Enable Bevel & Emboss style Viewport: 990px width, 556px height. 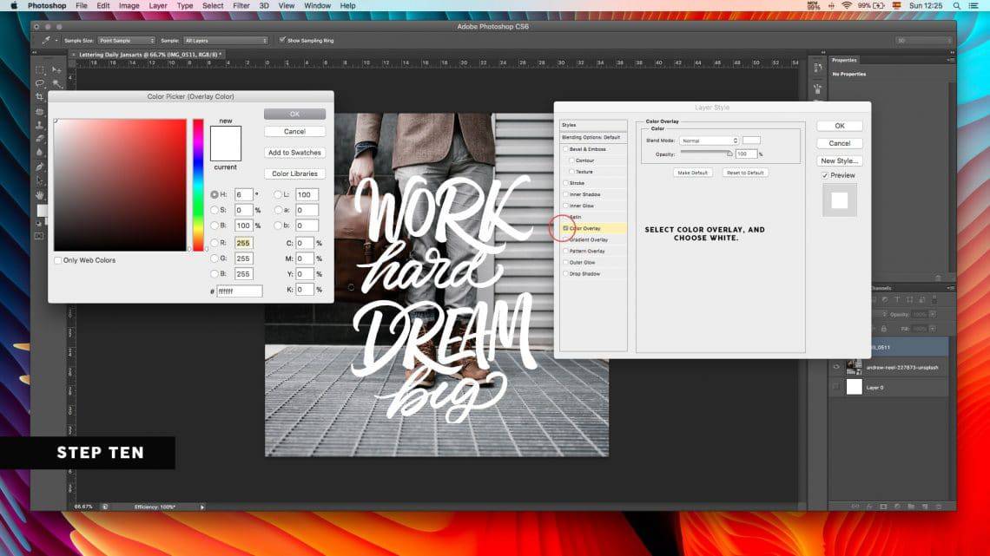coord(565,149)
